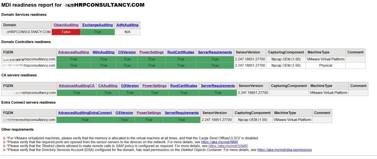Open PowerSettings link in Entra Connect table
Screen dimensions: 377x159
tap(149, 112)
